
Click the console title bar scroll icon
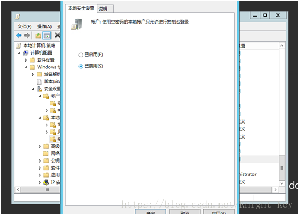[18, 17]
